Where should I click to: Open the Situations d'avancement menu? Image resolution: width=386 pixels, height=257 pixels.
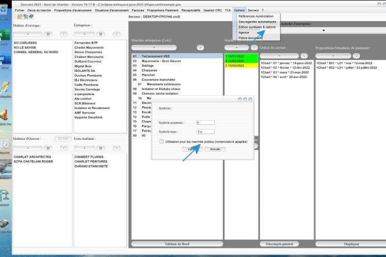point(112,10)
